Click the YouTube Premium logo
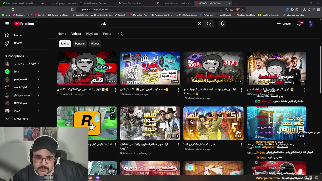 24,24
